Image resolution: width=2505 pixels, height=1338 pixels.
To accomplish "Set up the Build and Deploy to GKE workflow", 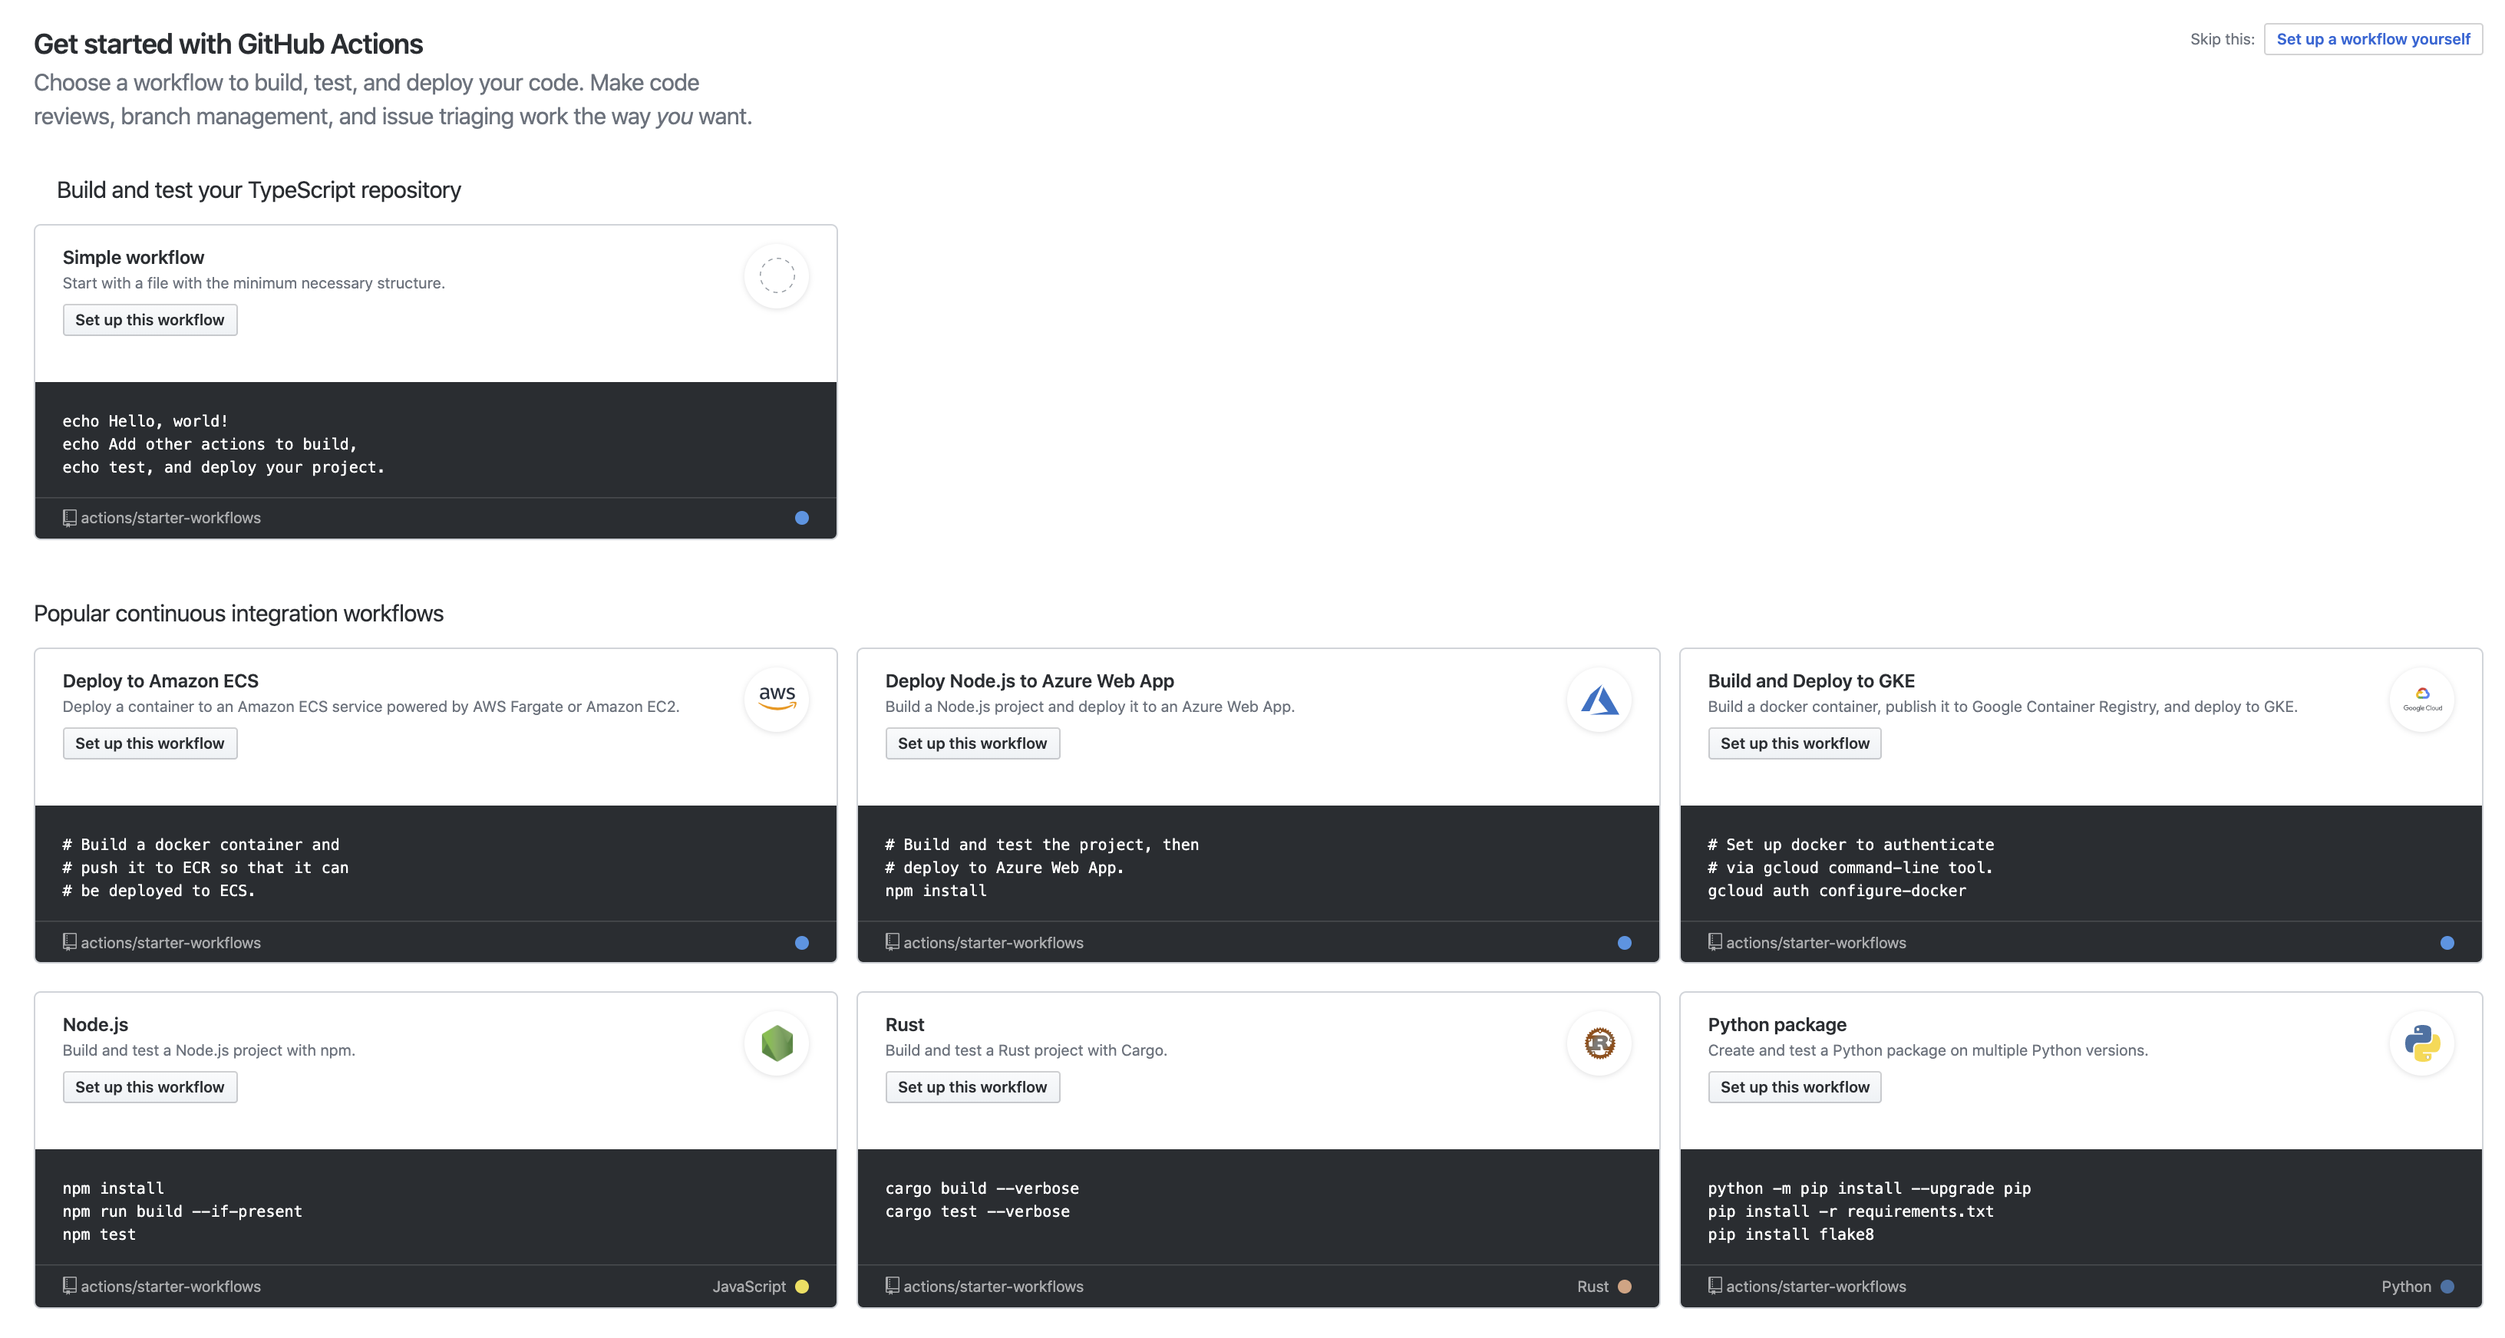I will 1794,743.
